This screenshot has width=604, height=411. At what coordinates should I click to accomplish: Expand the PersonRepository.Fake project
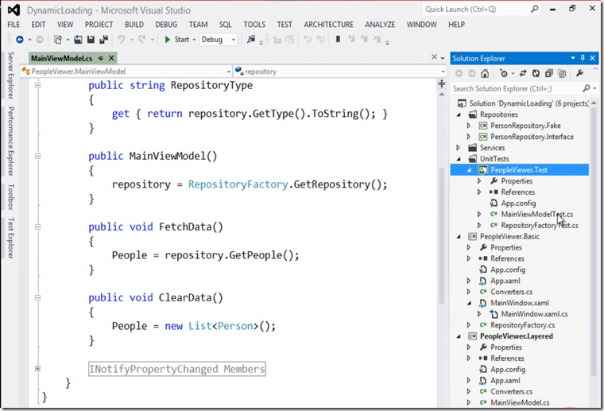pyautogui.click(x=468, y=126)
